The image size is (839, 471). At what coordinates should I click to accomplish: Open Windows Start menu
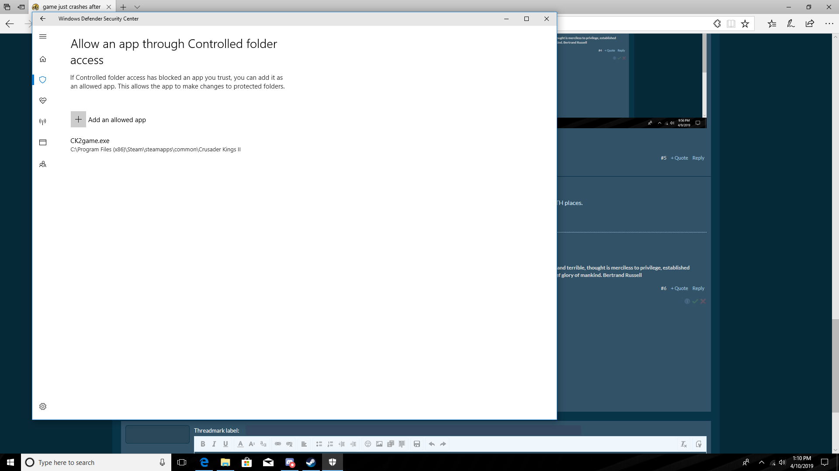coord(10,462)
